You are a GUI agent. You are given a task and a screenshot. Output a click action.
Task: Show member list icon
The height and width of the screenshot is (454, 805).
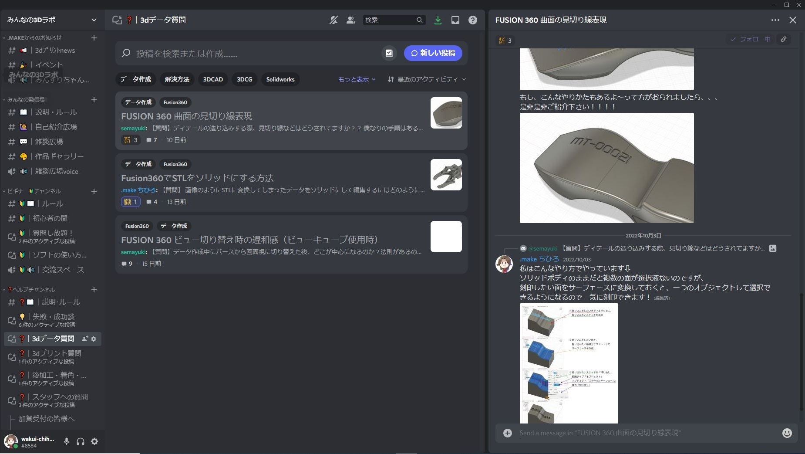click(x=350, y=20)
